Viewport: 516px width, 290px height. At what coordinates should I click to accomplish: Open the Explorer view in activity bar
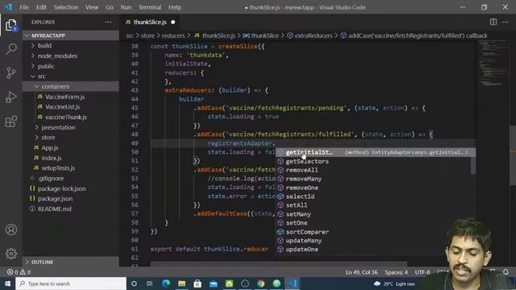[10, 25]
